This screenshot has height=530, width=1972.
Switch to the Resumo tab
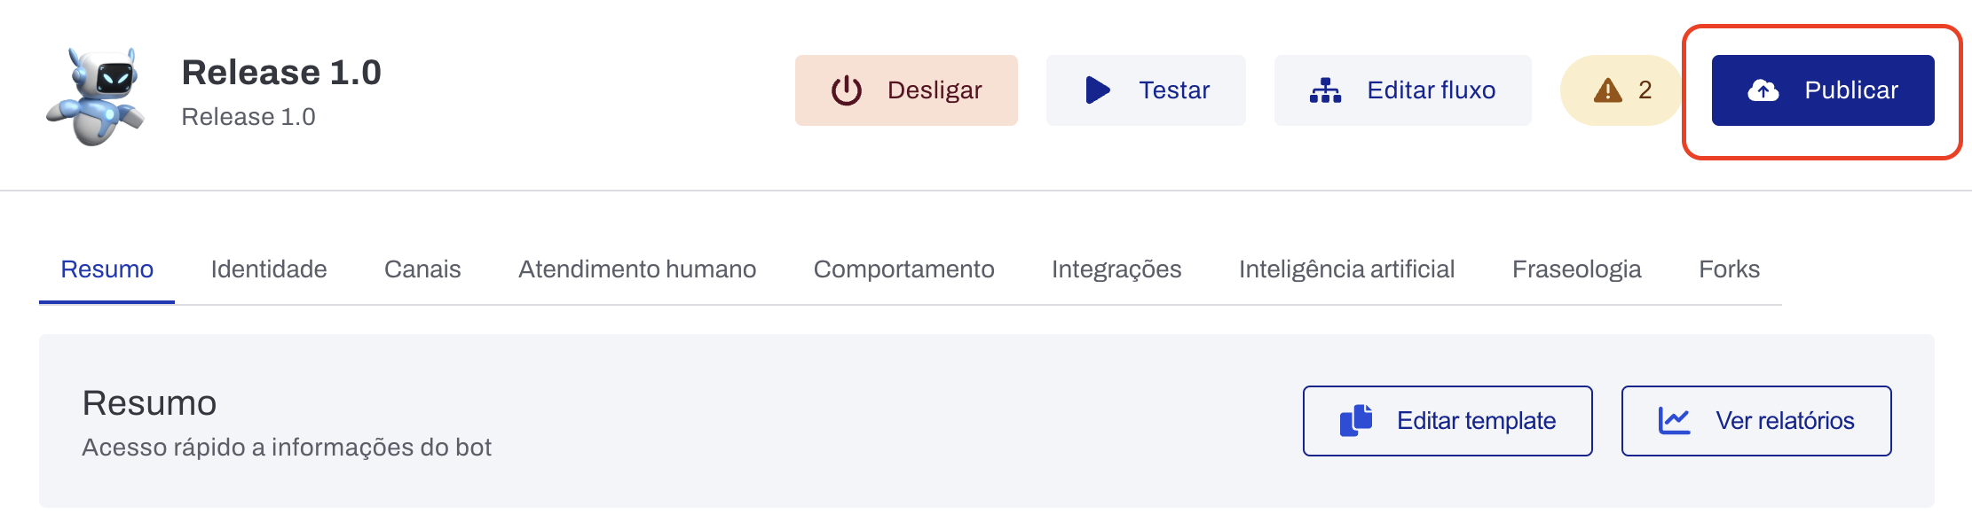tap(106, 269)
